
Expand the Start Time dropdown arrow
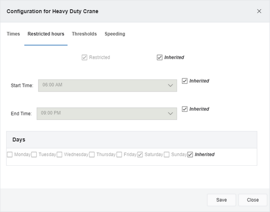(x=170, y=86)
